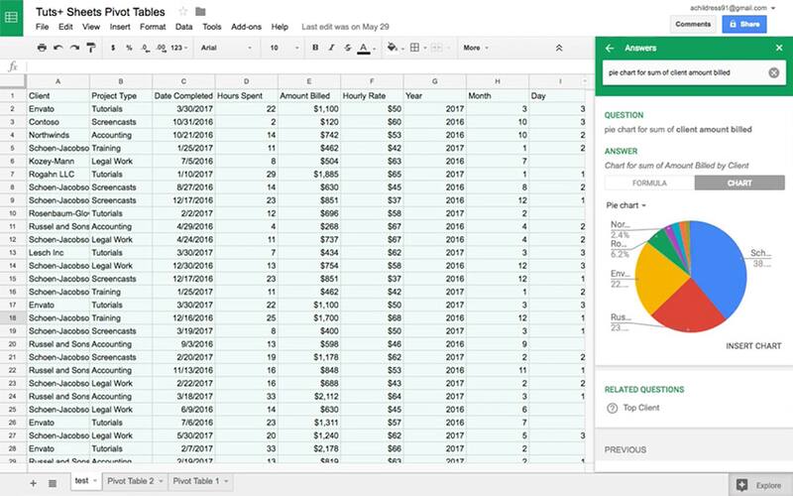This screenshot has height=496, width=793.
Task: Open the borders tool in toolbar
Action: pos(415,47)
